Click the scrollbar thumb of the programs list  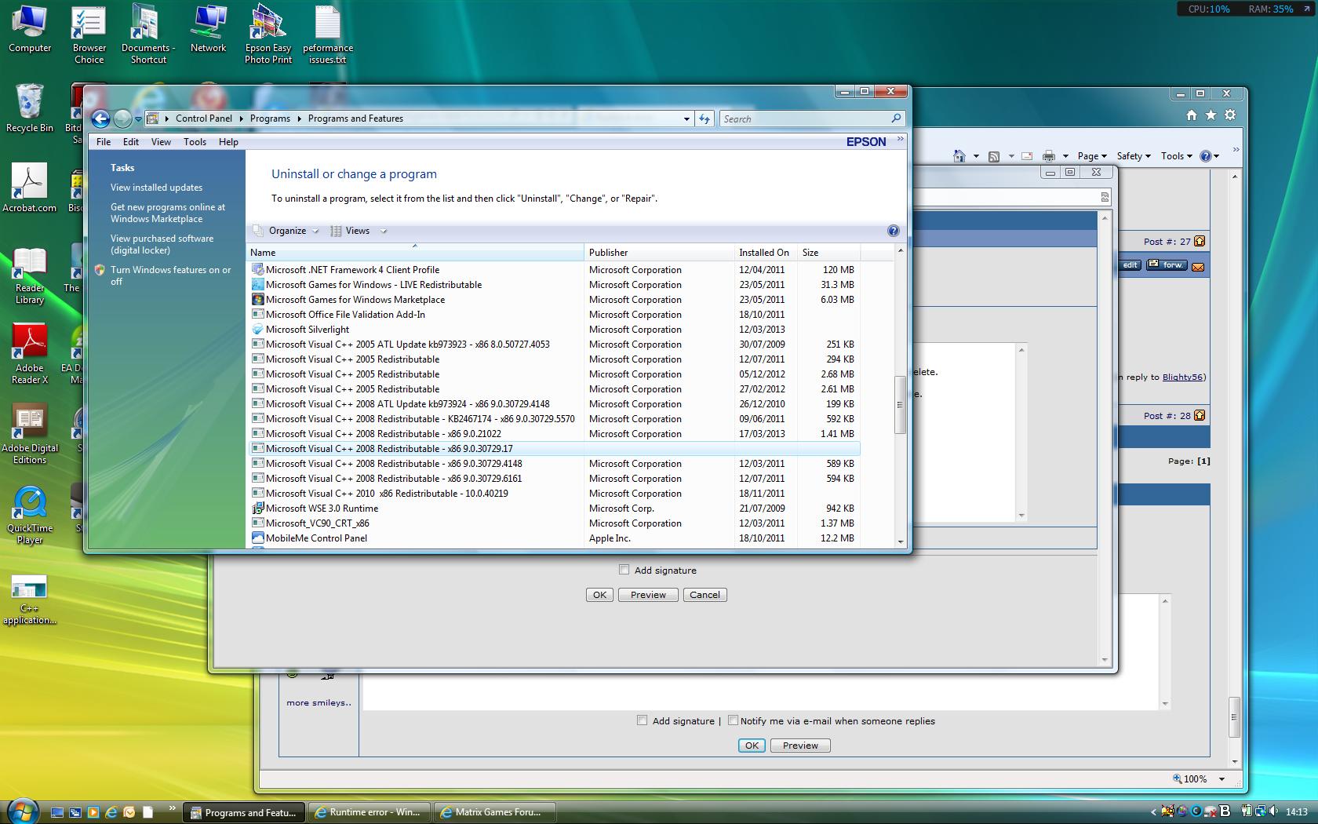tap(900, 405)
